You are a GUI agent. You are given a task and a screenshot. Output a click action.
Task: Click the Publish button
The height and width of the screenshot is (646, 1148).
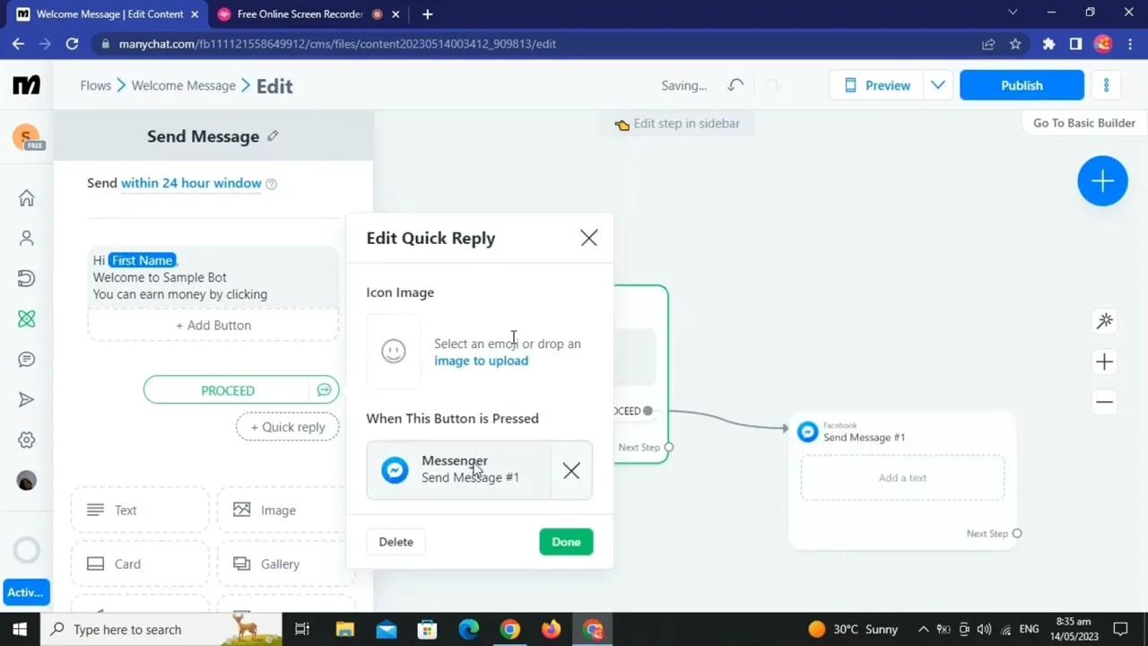(x=1022, y=84)
